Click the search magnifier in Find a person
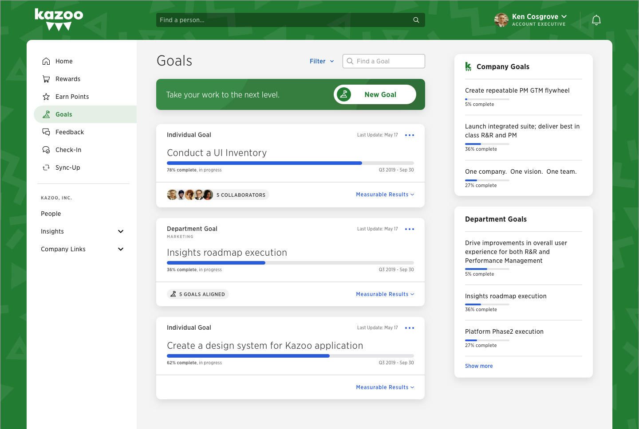The width and height of the screenshot is (639, 429). click(x=416, y=20)
